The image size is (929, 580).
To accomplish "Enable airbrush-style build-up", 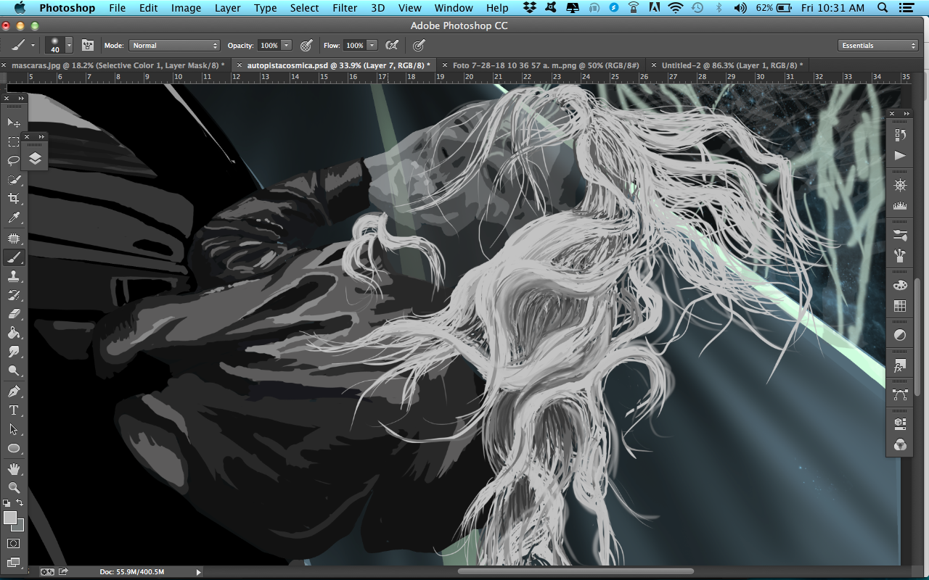I will (392, 45).
